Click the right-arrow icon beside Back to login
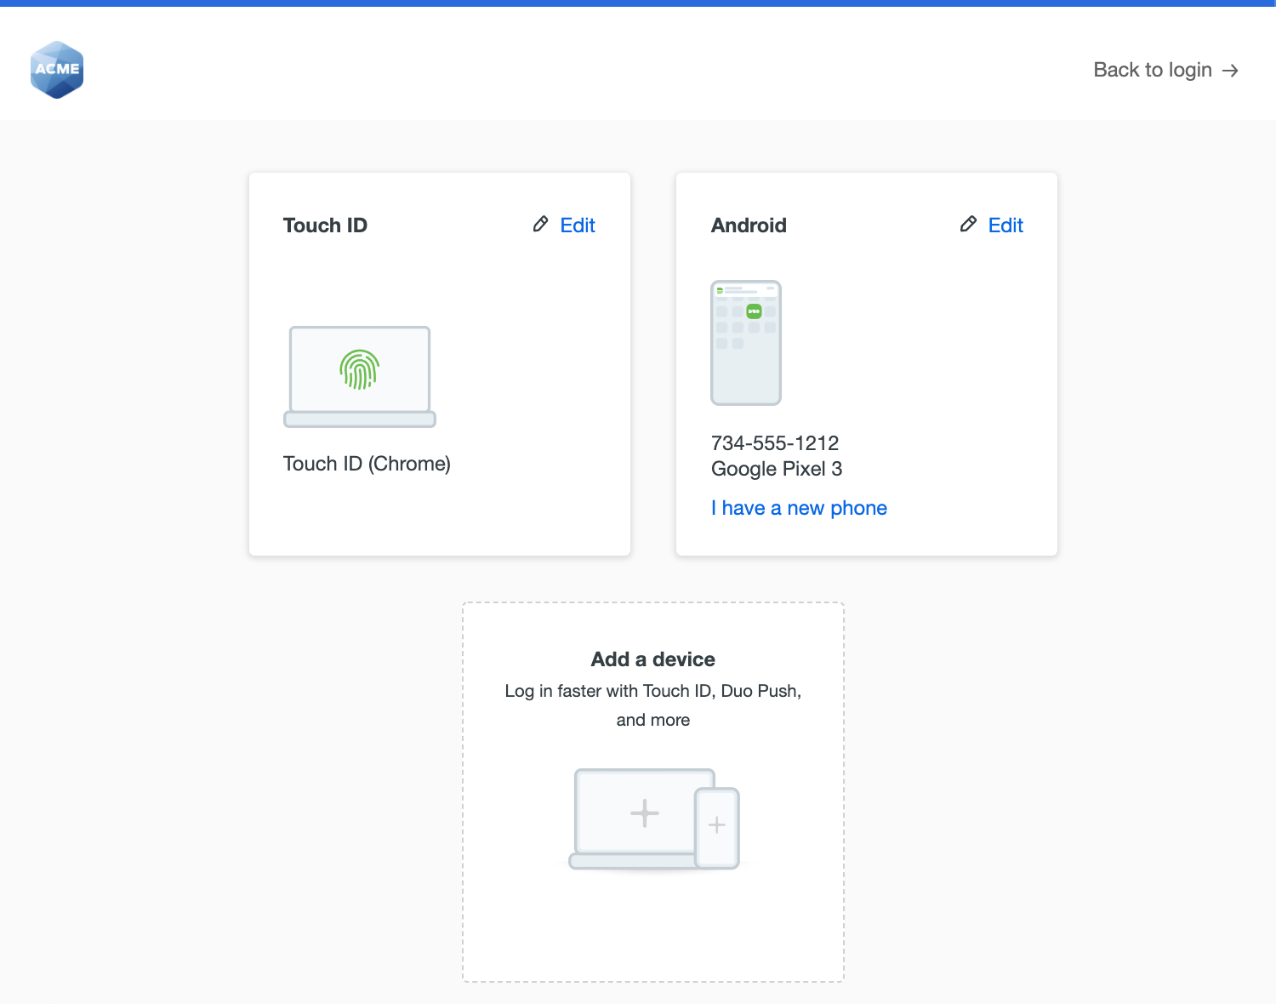 click(x=1230, y=70)
